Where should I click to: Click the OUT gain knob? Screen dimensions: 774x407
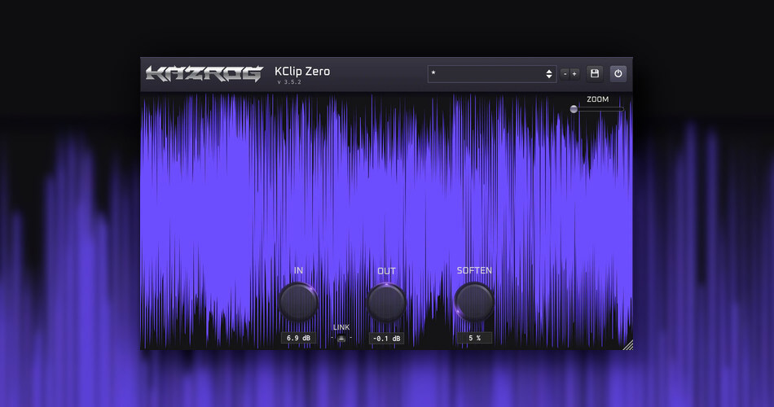click(386, 303)
